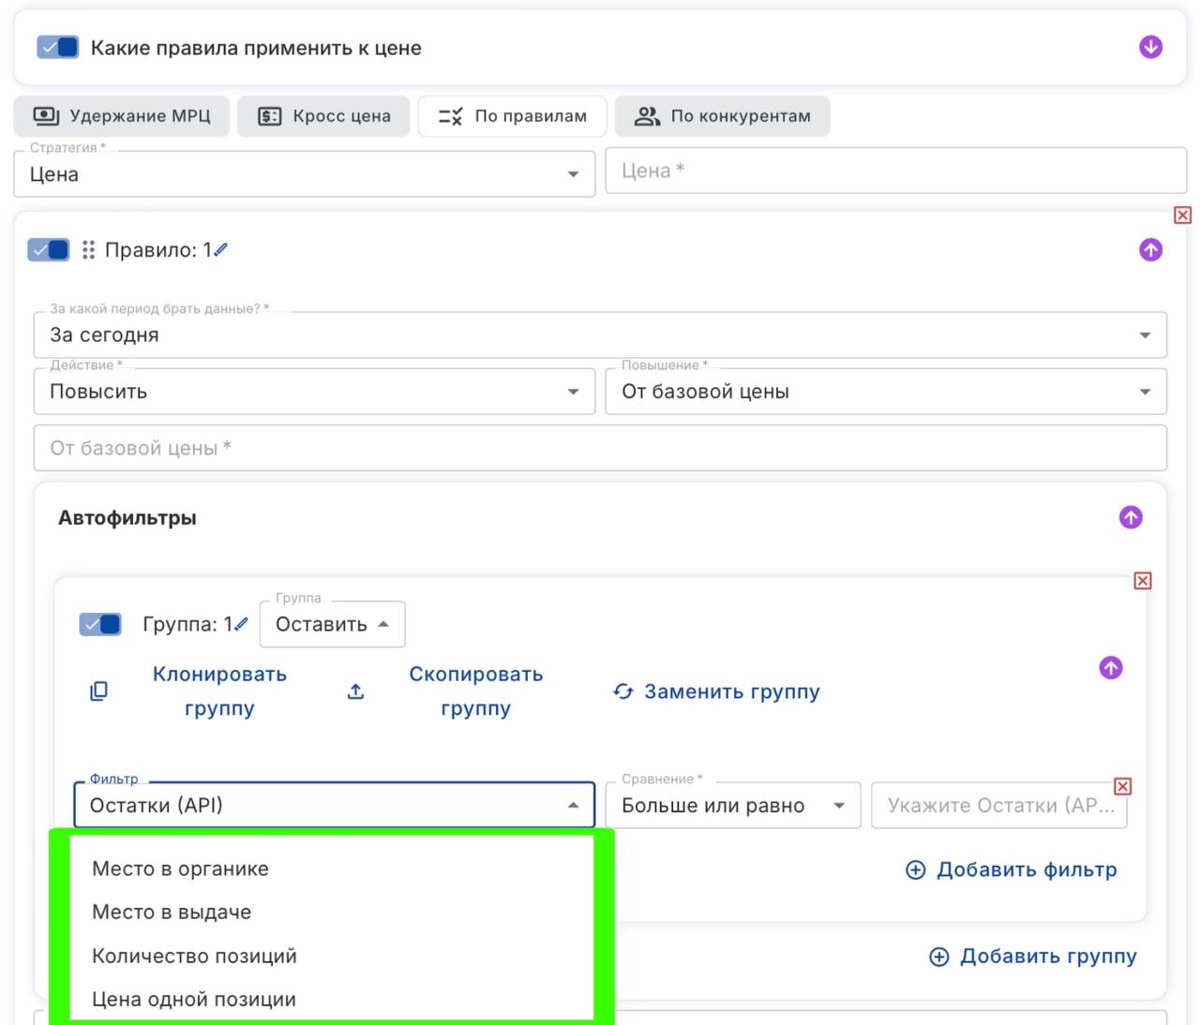Remove the Остатки (API) filter row

click(x=1122, y=786)
